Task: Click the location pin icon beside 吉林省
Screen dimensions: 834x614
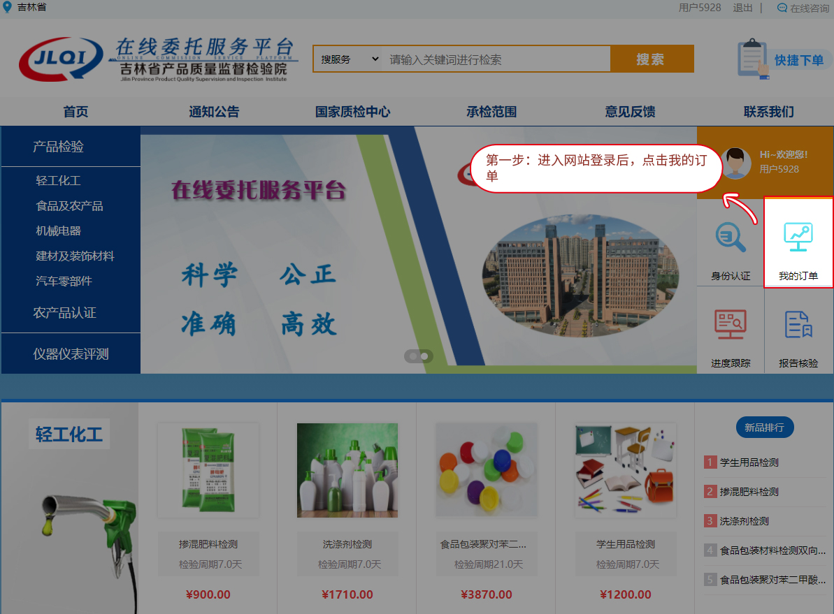Action: pyautogui.click(x=8, y=8)
